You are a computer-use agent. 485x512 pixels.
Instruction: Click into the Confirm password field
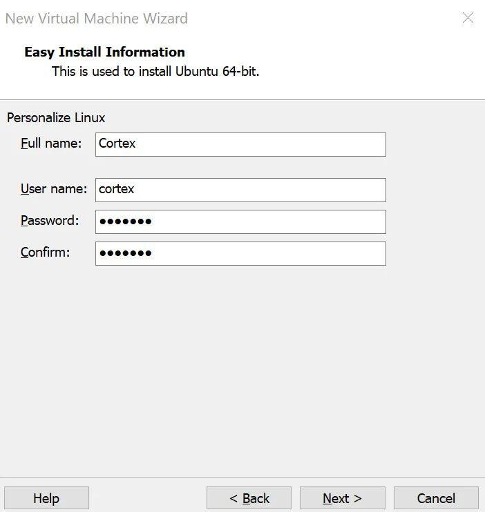(240, 253)
